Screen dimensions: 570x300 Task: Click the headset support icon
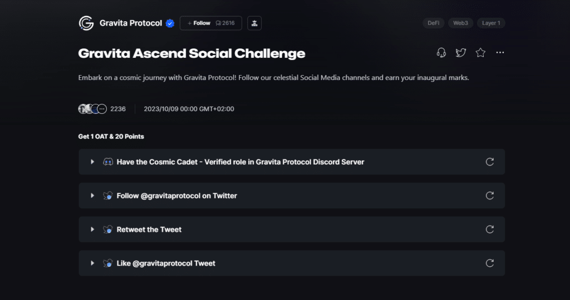pos(441,53)
